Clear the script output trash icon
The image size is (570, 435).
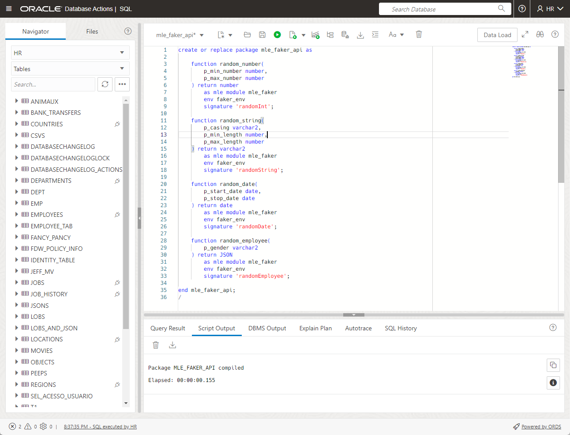pyautogui.click(x=156, y=345)
